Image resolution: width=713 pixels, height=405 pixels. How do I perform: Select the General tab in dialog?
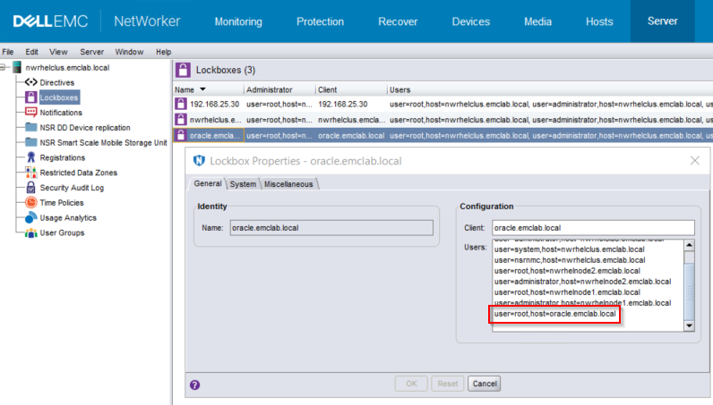pyautogui.click(x=207, y=183)
